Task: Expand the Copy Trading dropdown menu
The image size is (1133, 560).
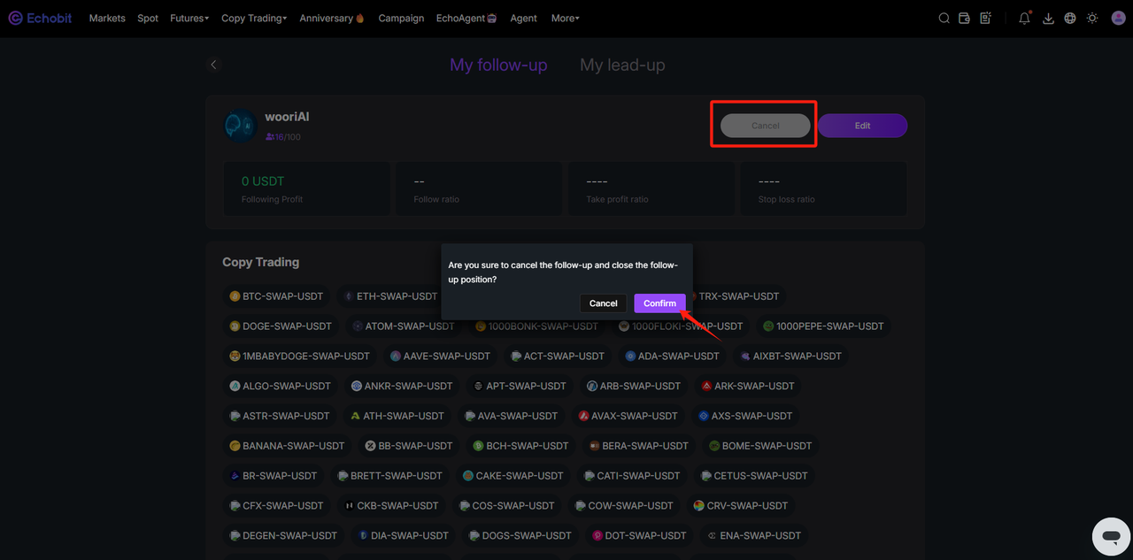Action: tap(254, 18)
